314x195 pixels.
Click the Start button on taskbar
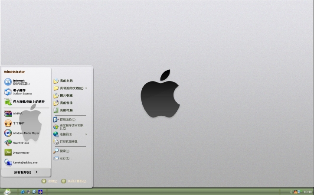click(x=7, y=192)
